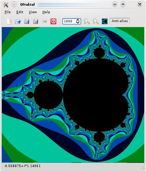Click the QFraktal window menu X icon
The width and height of the screenshot is (146, 171).
coord(6,5)
